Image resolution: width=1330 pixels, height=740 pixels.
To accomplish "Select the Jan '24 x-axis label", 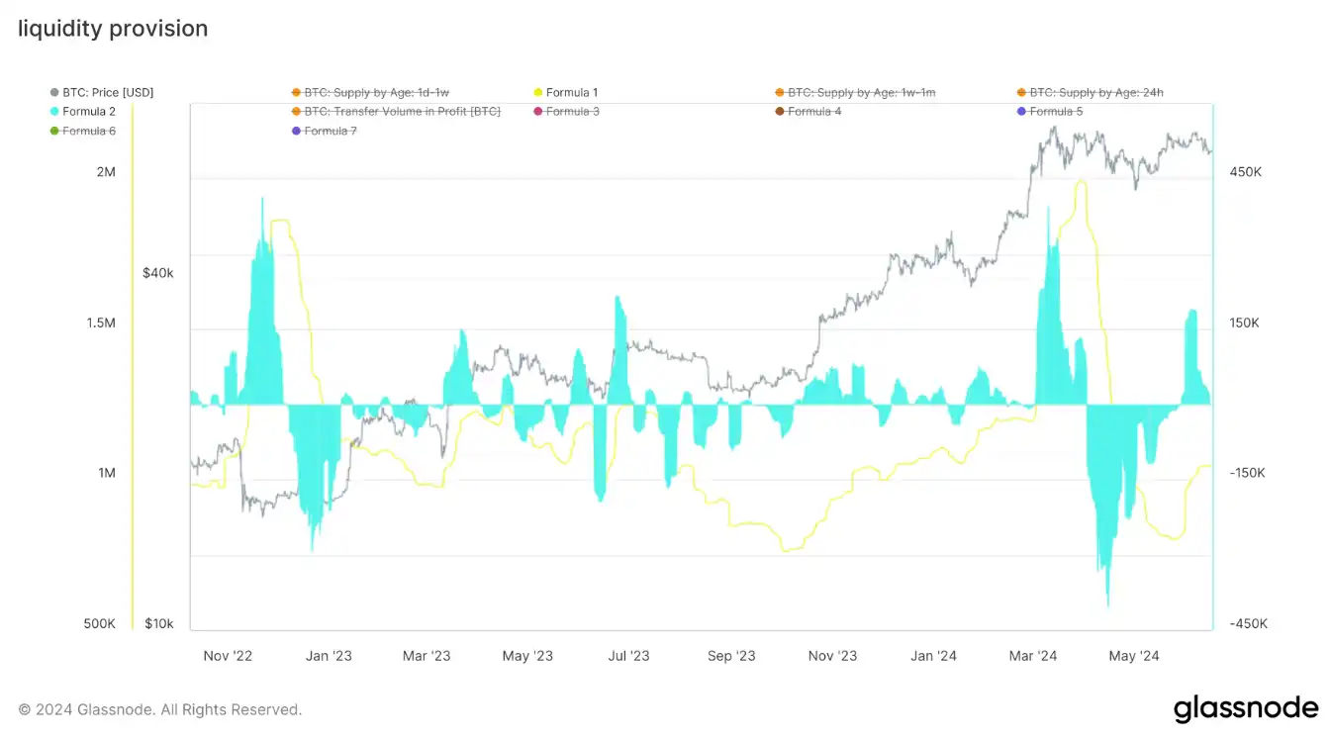I will (933, 656).
